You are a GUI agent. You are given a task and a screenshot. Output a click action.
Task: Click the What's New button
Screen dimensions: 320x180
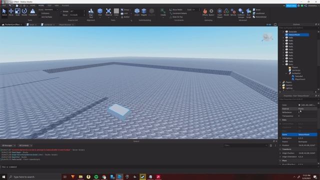(291, 5)
